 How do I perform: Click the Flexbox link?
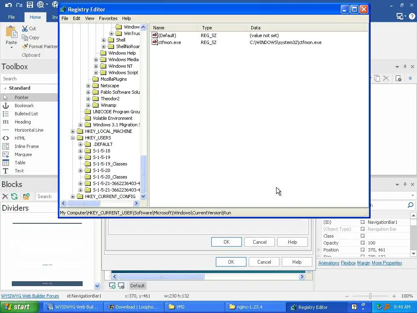(x=348, y=263)
